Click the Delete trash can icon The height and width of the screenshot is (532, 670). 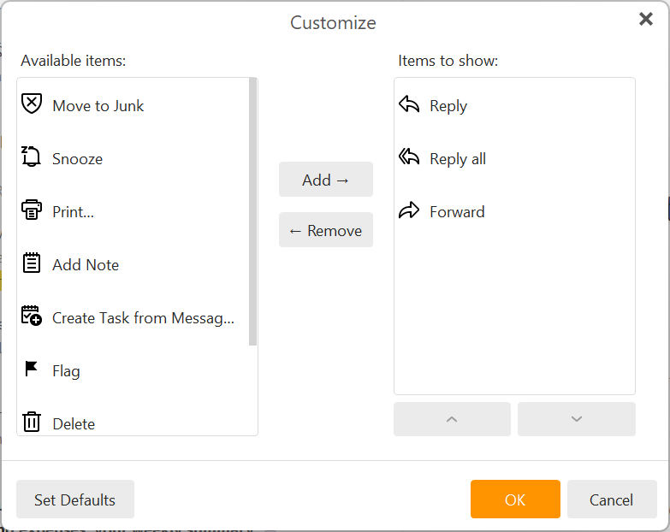[32, 423]
